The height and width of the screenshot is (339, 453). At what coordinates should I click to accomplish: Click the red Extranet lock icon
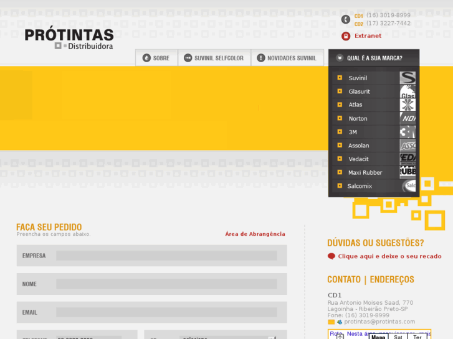[x=346, y=36]
